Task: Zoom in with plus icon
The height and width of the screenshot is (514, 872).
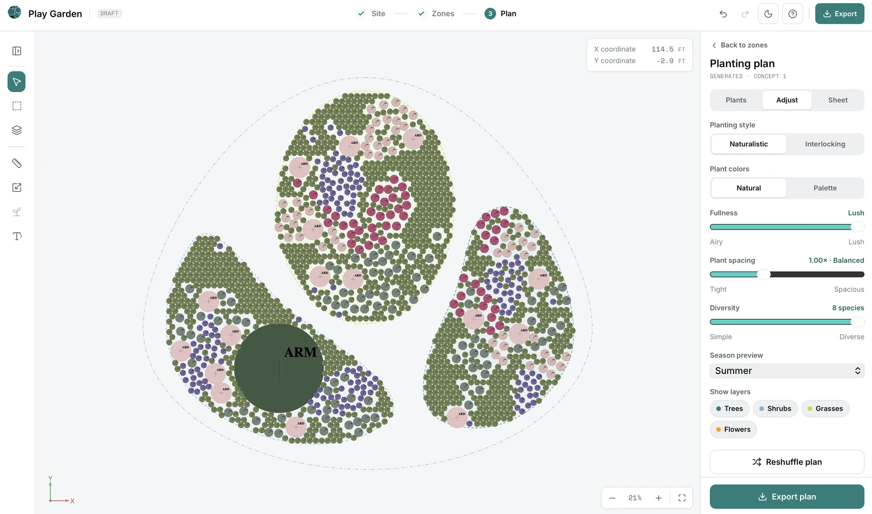Action: [x=658, y=498]
